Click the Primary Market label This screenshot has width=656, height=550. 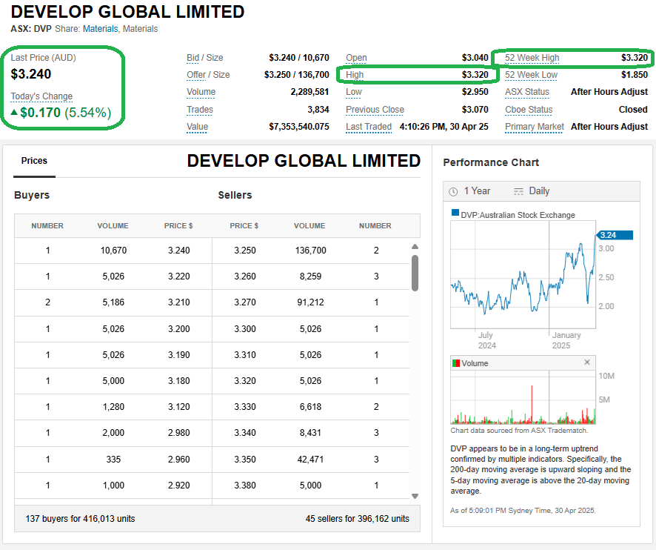[535, 127]
